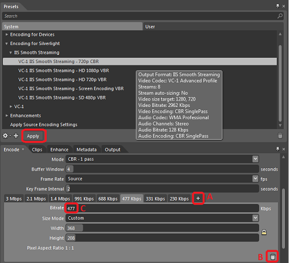Click the Apply preset button

click(33, 136)
